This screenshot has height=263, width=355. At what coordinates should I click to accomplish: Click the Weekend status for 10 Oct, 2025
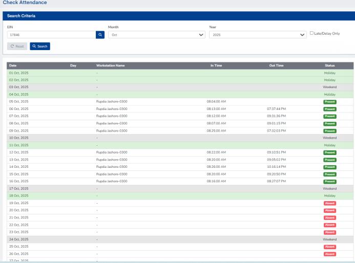[x=329, y=138]
